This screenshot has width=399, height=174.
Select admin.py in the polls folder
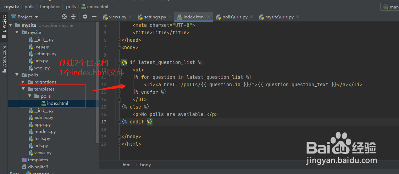click(44, 117)
